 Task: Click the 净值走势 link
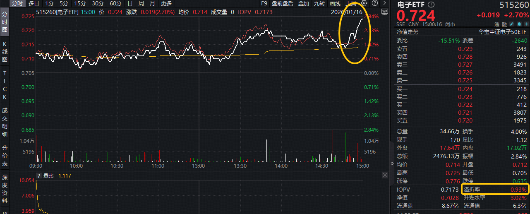click(408, 31)
